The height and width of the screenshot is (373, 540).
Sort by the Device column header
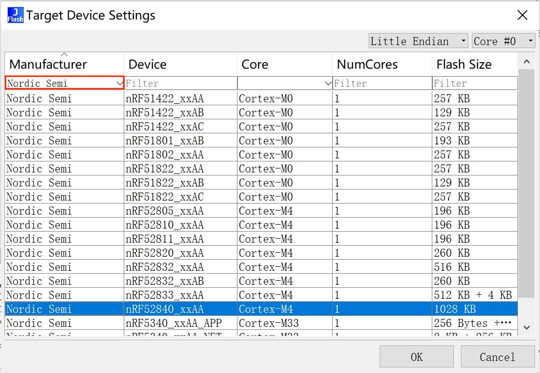[180, 65]
